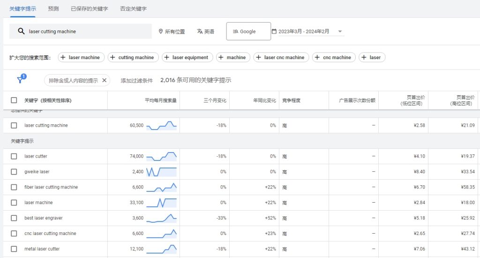The height and width of the screenshot is (258, 480).
Task: Click plus icon on laser equipment chip
Action: (x=166, y=57)
